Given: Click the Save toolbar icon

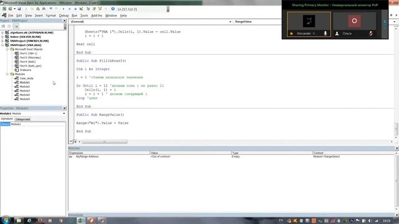Looking at the screenshot, I should (19, 9).
